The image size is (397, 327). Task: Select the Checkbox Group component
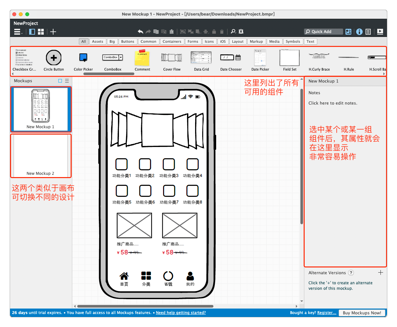coord(24,61)
